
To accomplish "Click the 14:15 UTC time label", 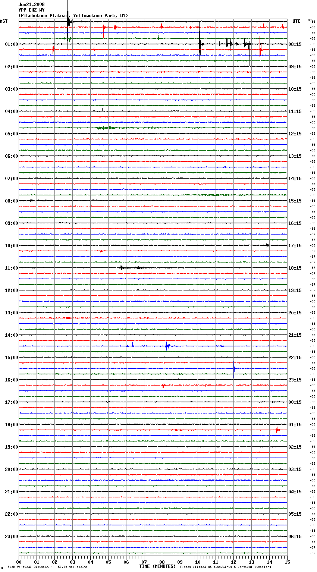I will coord(295,178).
